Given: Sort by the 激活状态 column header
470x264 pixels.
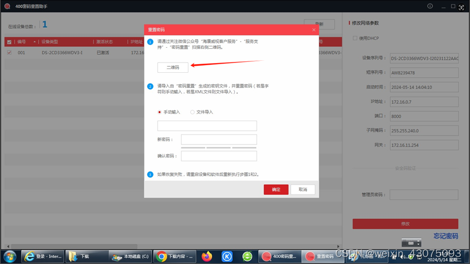Looking at the screenshot, I should 105,42.
